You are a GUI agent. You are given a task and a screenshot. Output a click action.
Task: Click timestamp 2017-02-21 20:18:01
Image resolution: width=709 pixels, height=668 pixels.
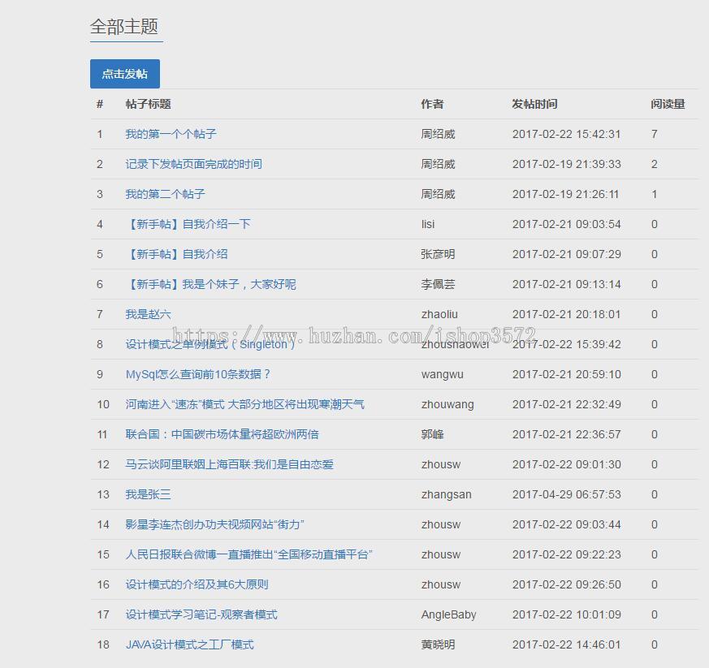point(566,315)
